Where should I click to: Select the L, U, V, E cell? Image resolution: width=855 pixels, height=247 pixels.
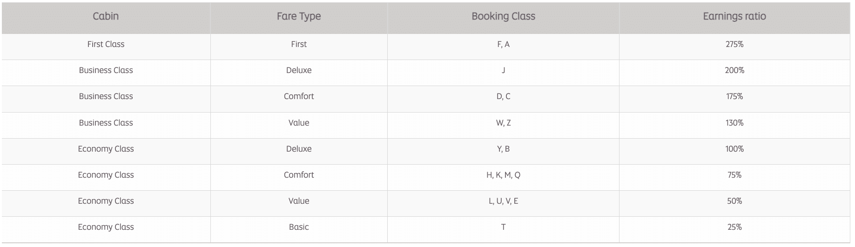point(503,201)
